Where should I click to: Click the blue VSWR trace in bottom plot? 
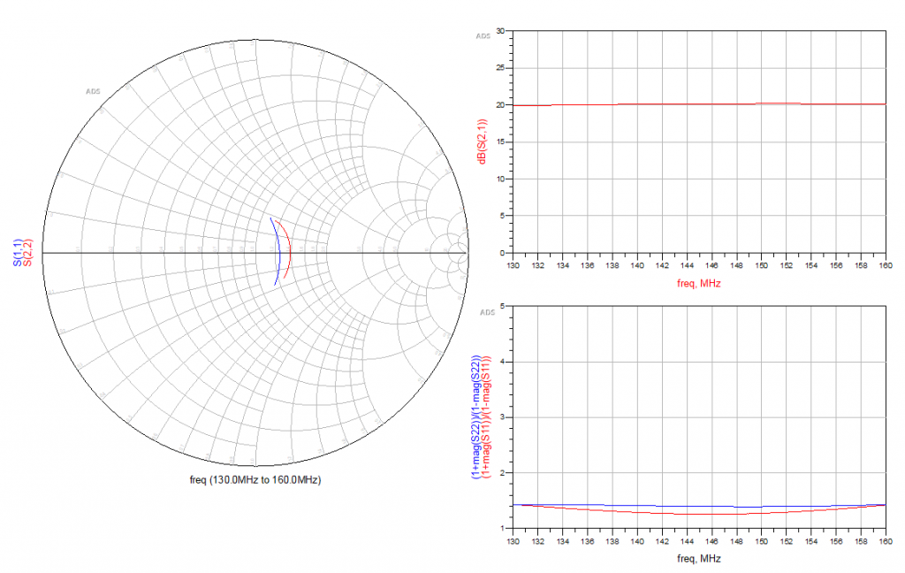coord(699,507)
